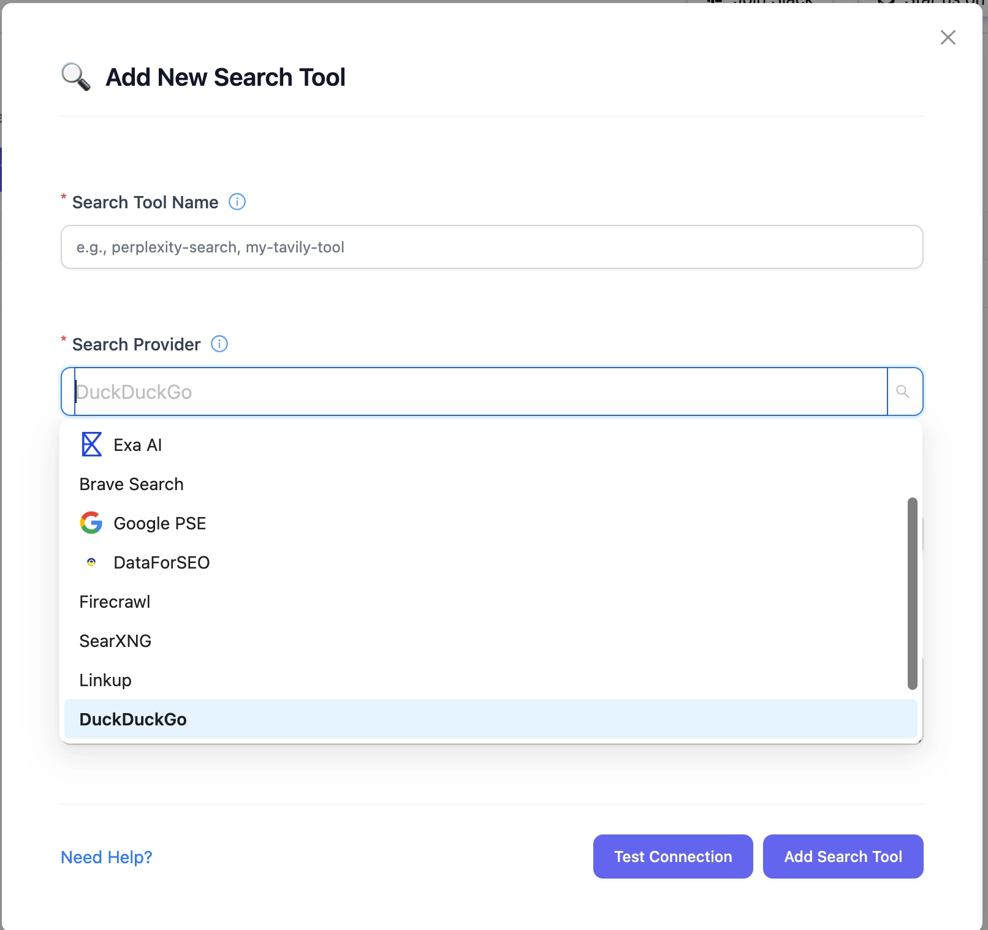
Task: Open the Search Provider combo box
Action: pos(492,391)
